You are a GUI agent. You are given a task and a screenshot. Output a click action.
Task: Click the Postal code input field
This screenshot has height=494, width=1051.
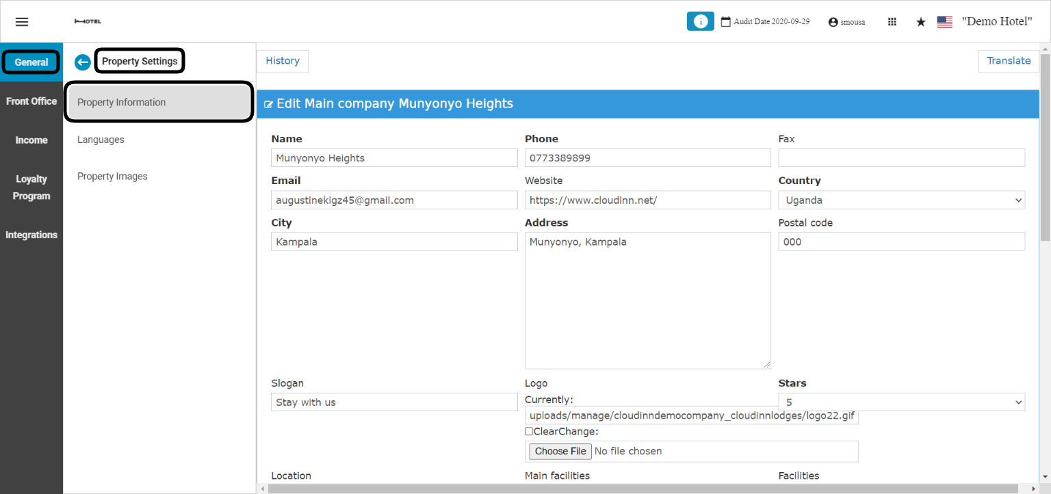point(902,242)
